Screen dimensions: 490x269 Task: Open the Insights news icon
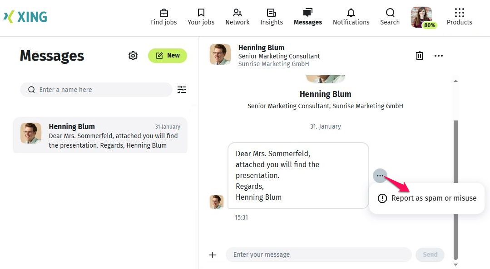(272, 13)
